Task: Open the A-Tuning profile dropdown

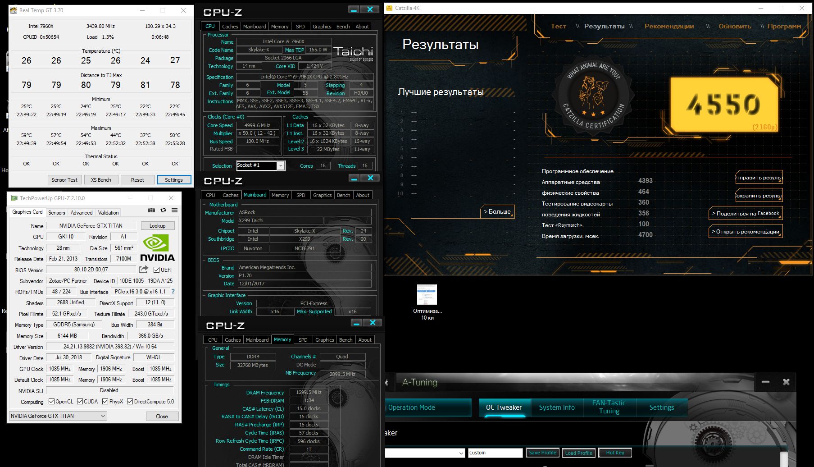Action: coord(425,453)
